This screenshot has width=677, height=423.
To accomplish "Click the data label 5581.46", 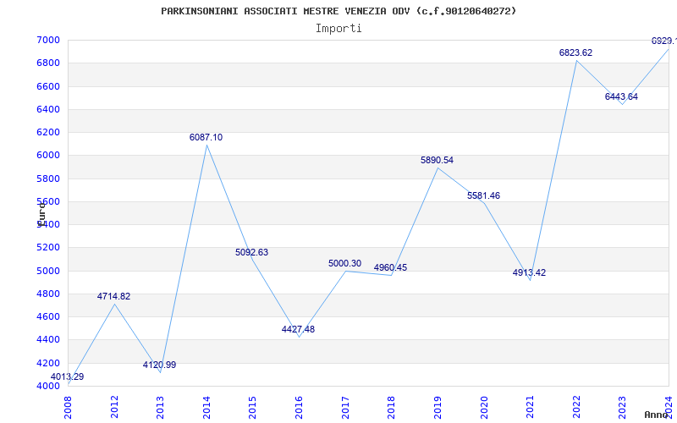I will coord(483,195).
